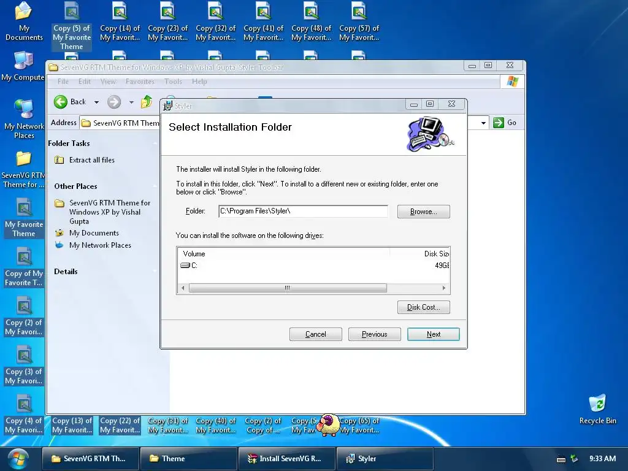
Task: Select Copy (5) of My Favorite Theme icon
Action: (72, 26)
